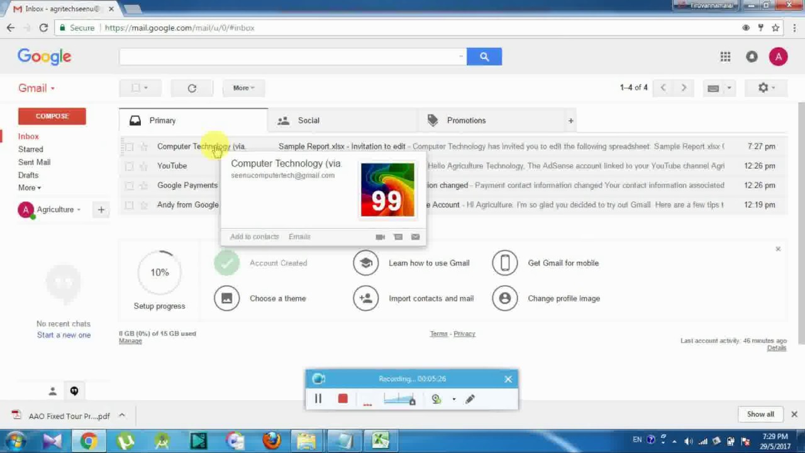Reload the browser page
Image resolution: width=805 pixels, height=453 pixels.
click(43, 28)
